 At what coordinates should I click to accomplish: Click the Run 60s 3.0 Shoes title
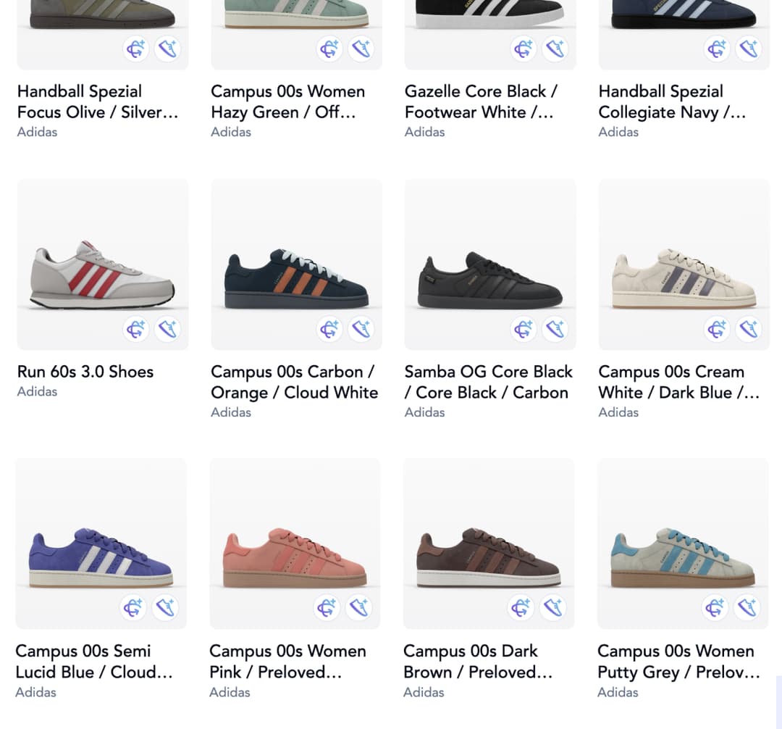pos(85,372)
